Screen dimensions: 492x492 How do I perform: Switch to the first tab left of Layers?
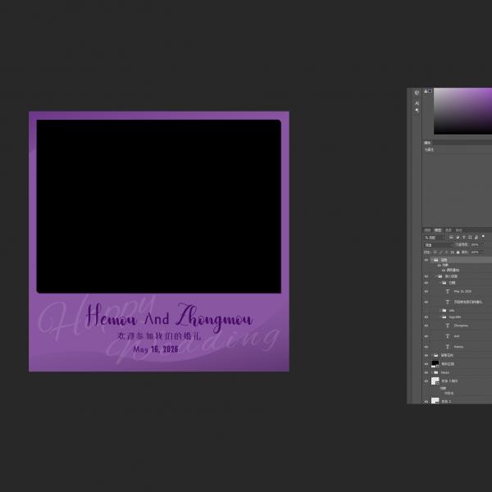[x=427, y=230]
